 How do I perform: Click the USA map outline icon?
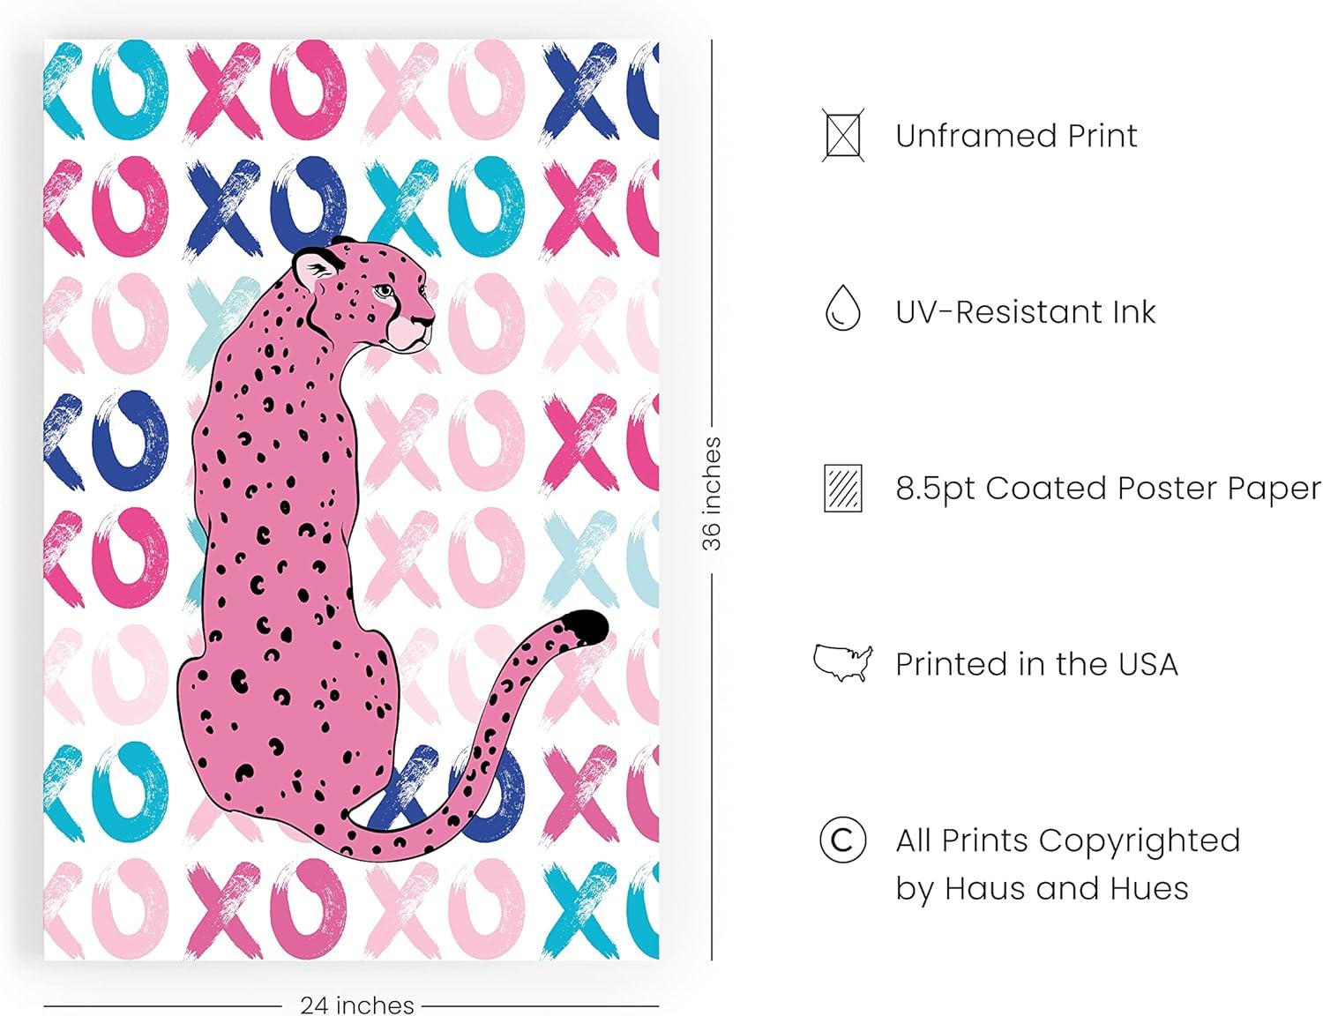click(x=843, y=662)
